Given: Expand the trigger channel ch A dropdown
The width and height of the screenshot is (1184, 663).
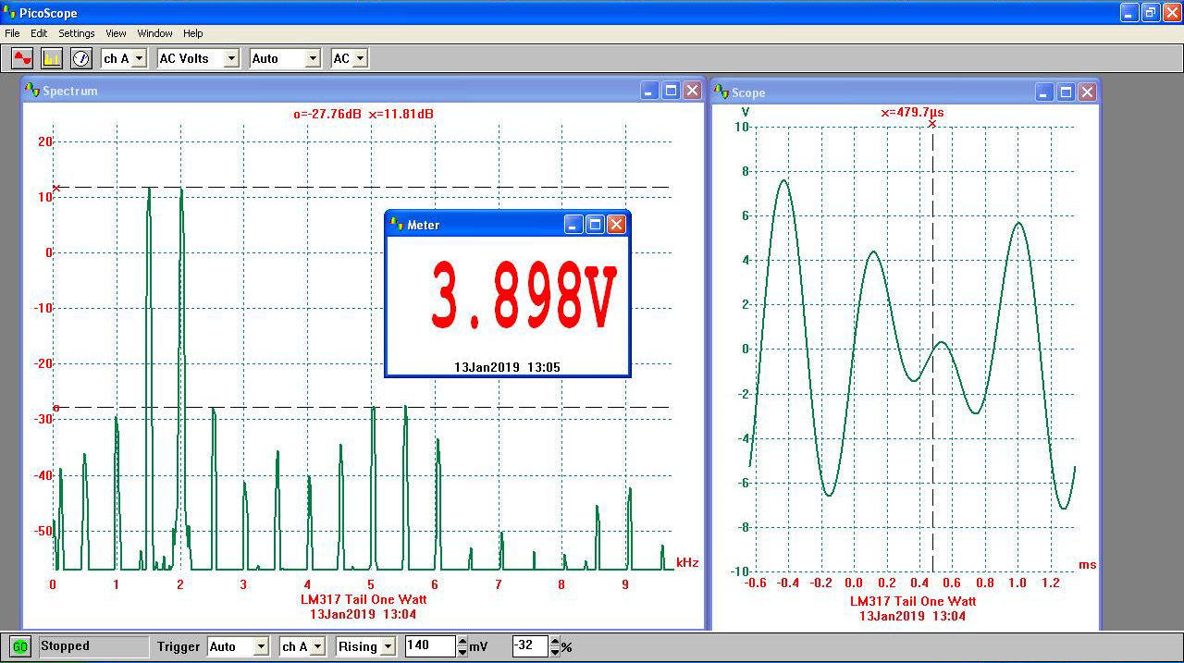Looking at the screenshot, I should pyautogui.click(x=317, y=646).
